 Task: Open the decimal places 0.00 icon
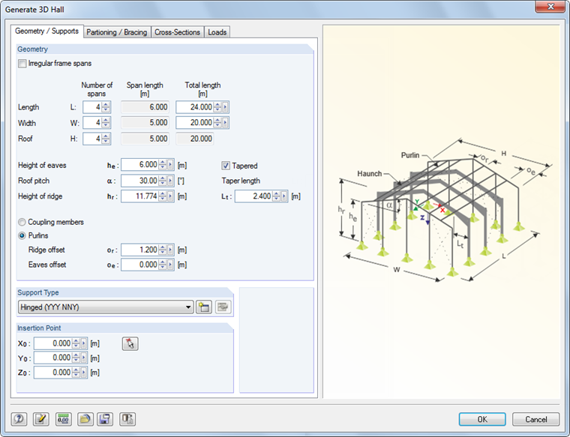63,419
